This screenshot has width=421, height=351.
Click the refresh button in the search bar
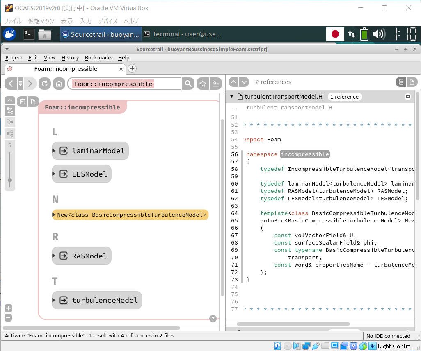44,84
